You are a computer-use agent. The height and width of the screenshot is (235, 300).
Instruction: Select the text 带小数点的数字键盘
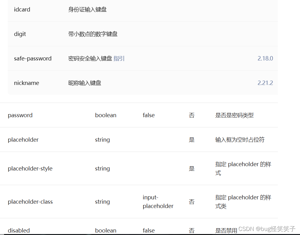coord(93,34)
